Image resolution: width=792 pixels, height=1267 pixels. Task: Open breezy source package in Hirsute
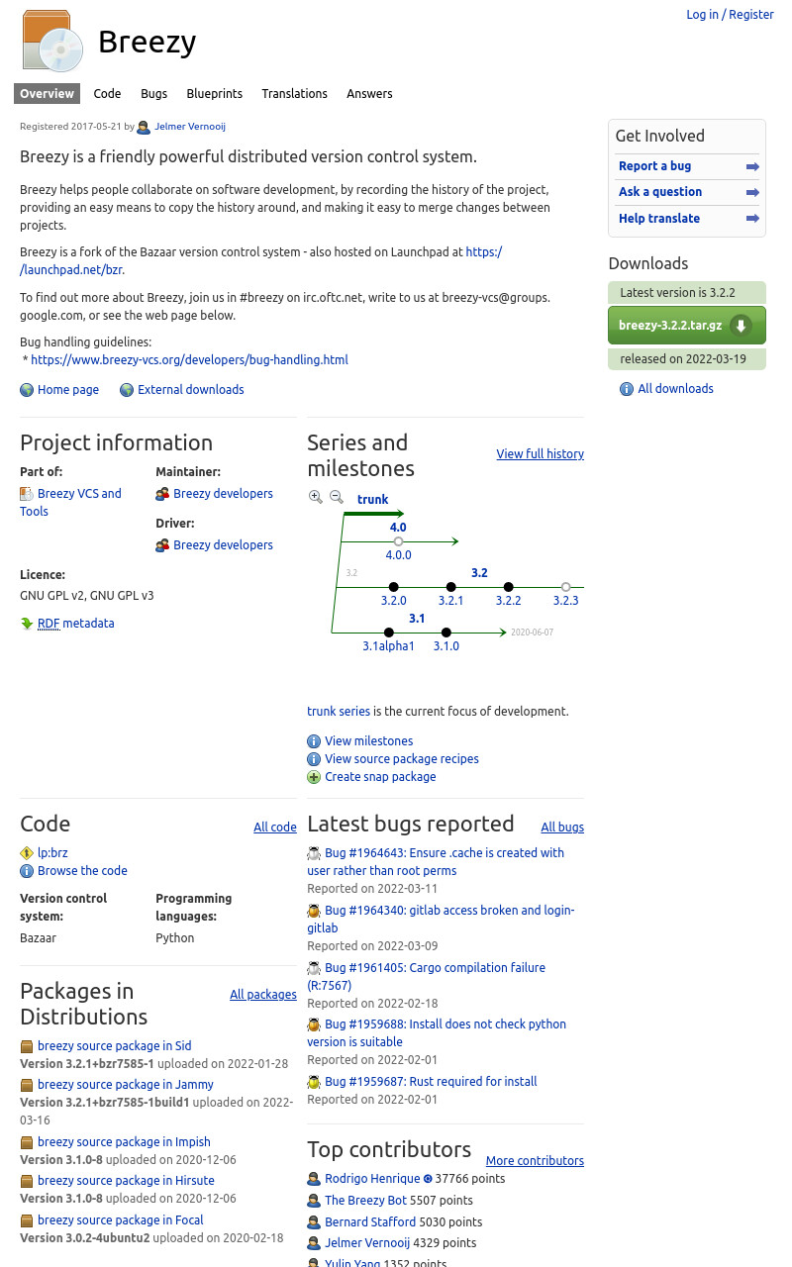126,1181
